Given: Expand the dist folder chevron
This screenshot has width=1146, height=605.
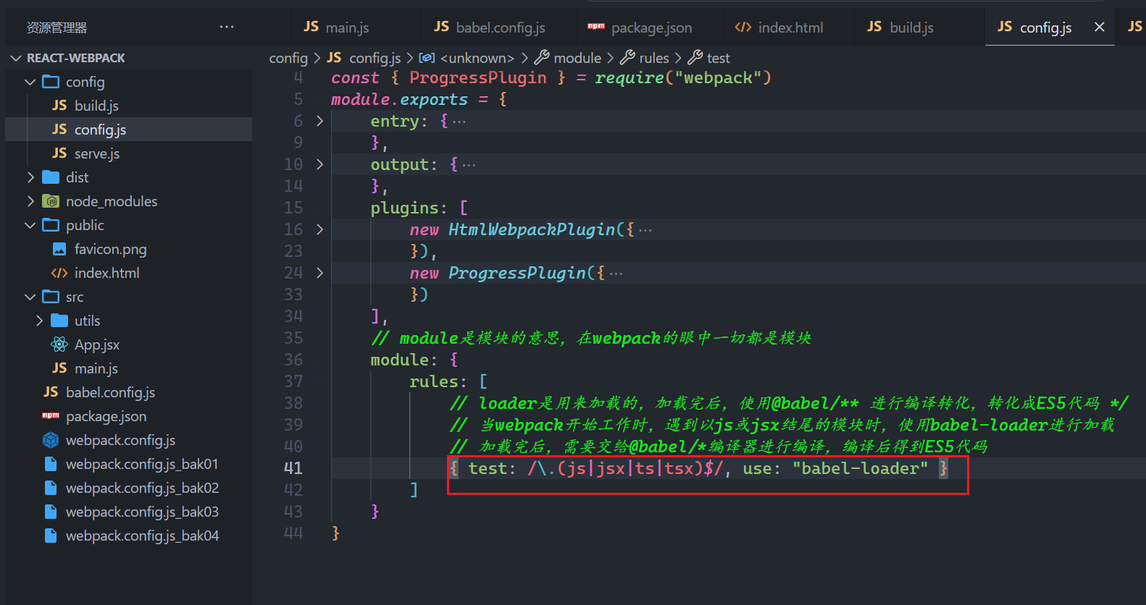Looking at the screenshot, I should coord(30,177).
